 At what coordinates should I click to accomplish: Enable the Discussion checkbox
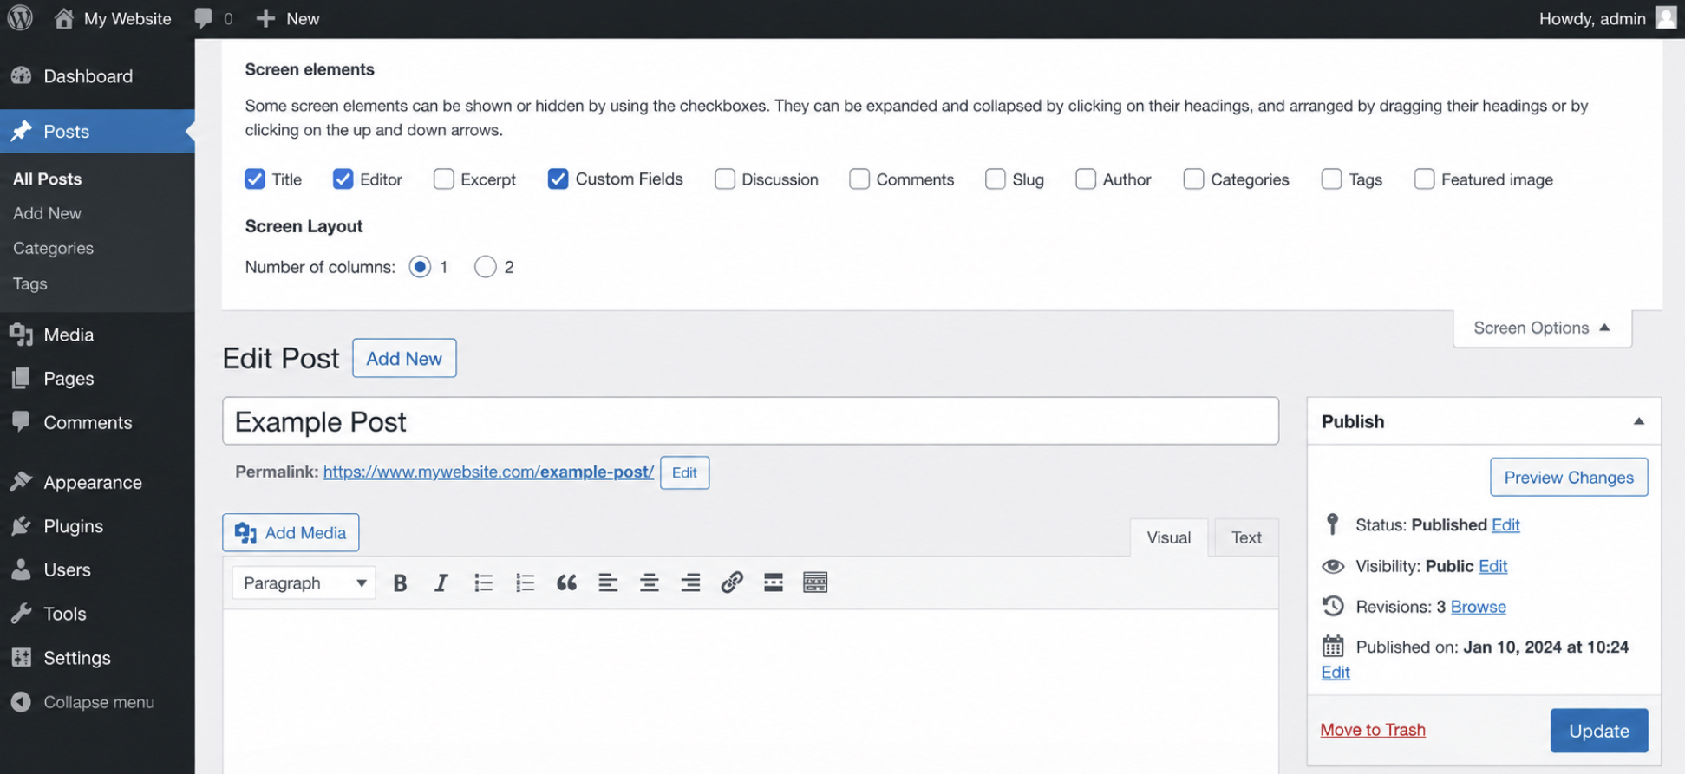(725, 179)
